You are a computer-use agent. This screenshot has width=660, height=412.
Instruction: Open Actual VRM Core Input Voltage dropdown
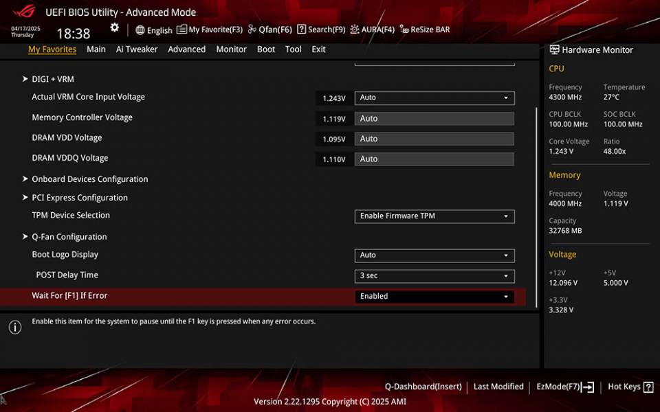(434, 98)
